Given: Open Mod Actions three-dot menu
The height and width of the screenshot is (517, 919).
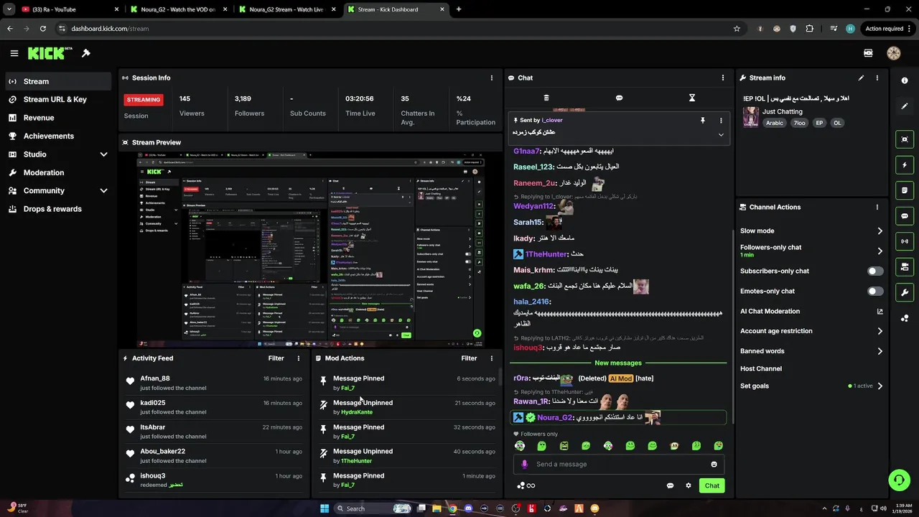Looking at the screenshot, I should coord(492,358).
